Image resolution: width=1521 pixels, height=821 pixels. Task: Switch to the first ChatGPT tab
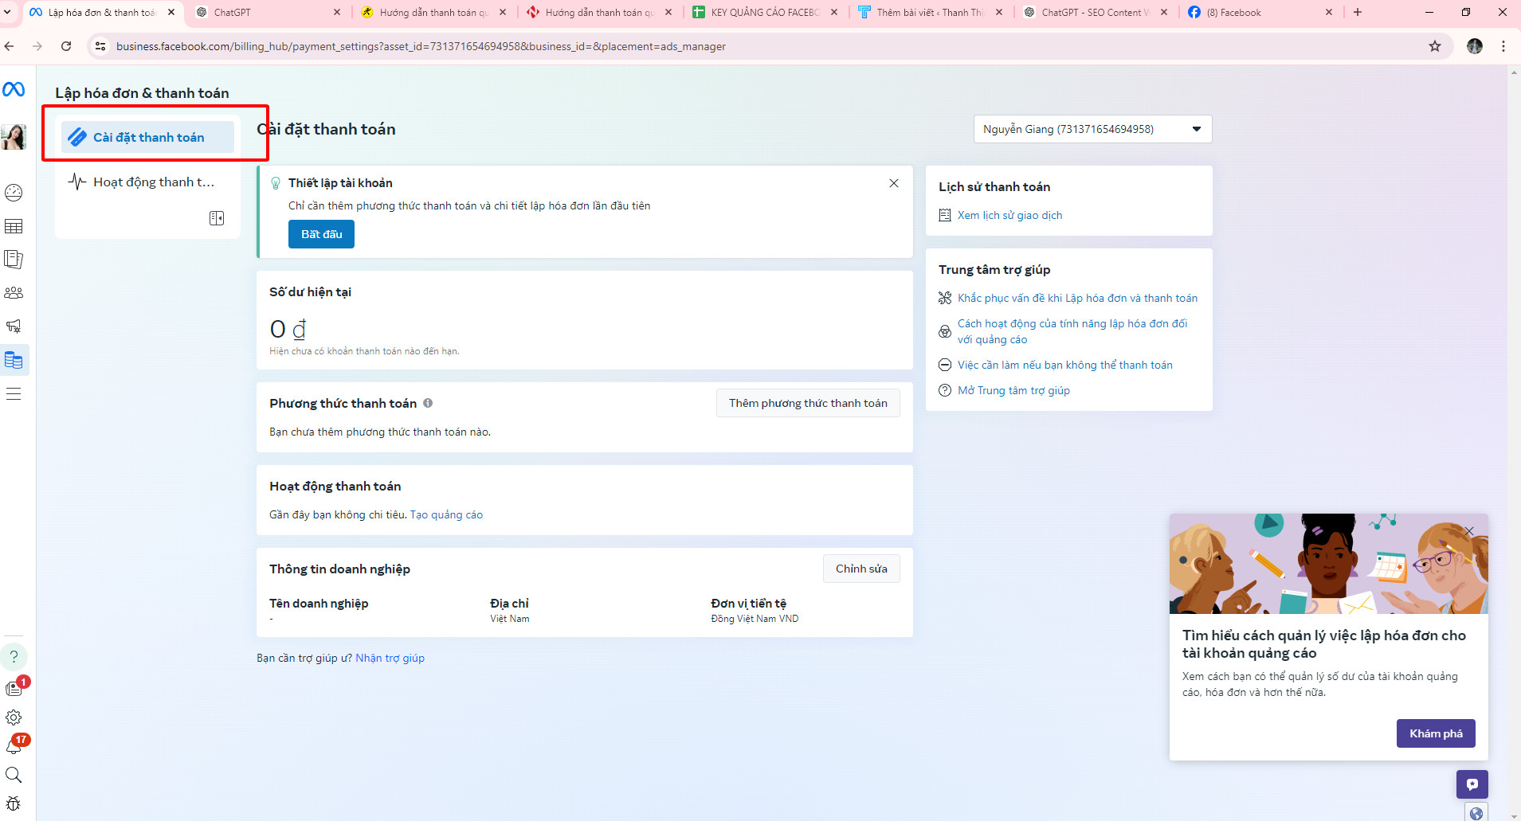pos(269,12)
